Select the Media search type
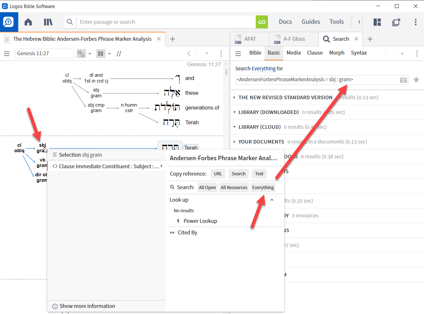This screenshot has height=314, width=424. pyautogui.click(x=294, y=53)
